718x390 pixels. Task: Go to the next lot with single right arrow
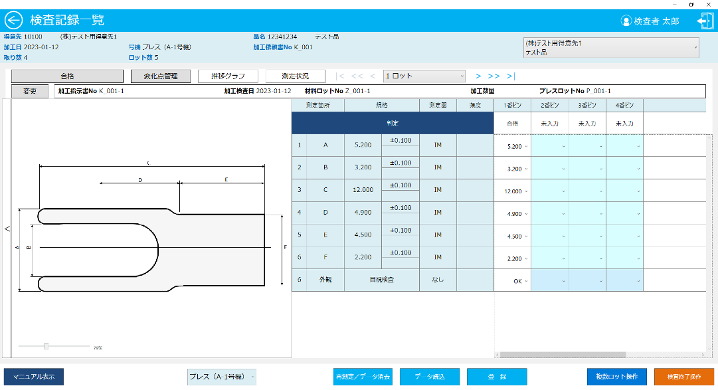coord(478,76)
